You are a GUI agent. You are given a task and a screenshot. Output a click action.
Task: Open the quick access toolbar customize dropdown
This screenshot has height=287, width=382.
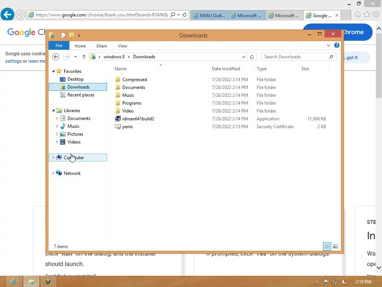tap(79, 36)
